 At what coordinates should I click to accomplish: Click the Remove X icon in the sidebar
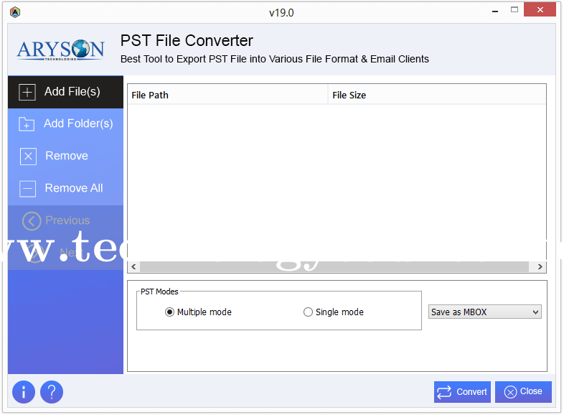click(x=28, y=157)
